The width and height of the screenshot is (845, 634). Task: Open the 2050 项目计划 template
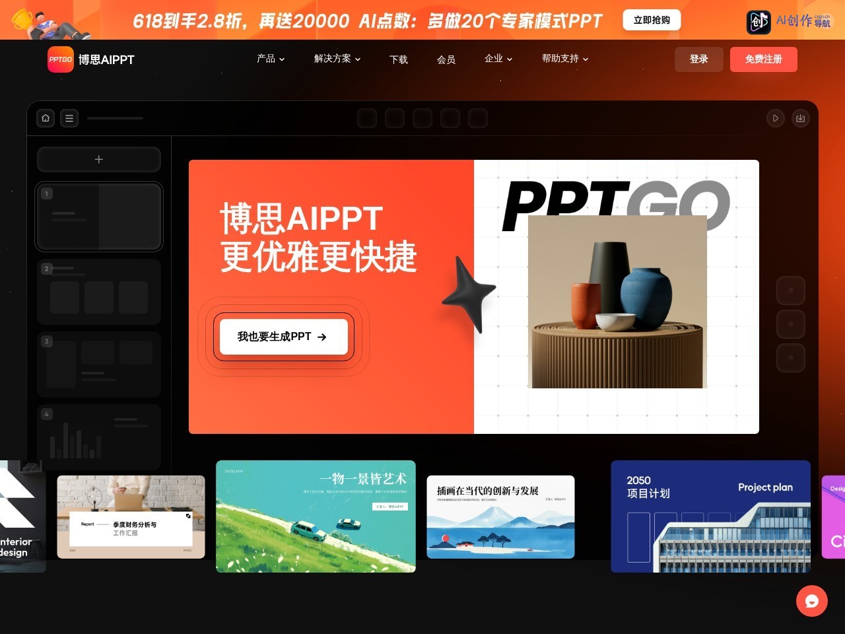click(x=710, y=516)
